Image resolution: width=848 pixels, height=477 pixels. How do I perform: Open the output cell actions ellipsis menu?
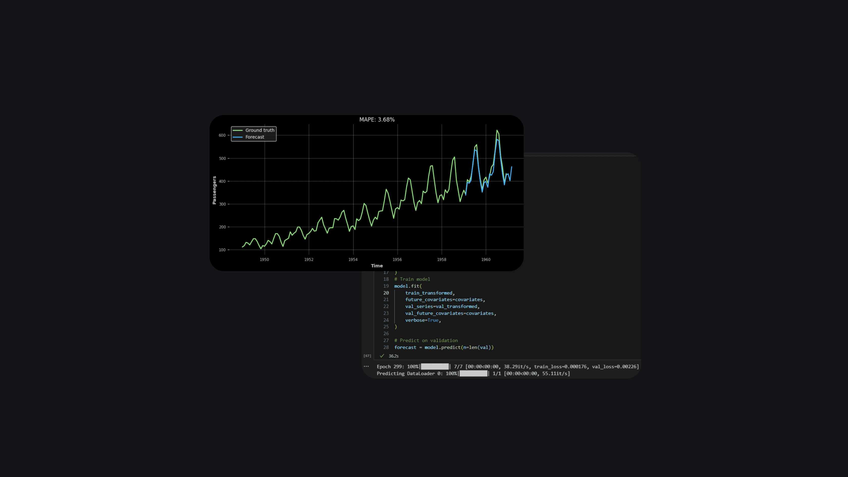coord(366,366)
